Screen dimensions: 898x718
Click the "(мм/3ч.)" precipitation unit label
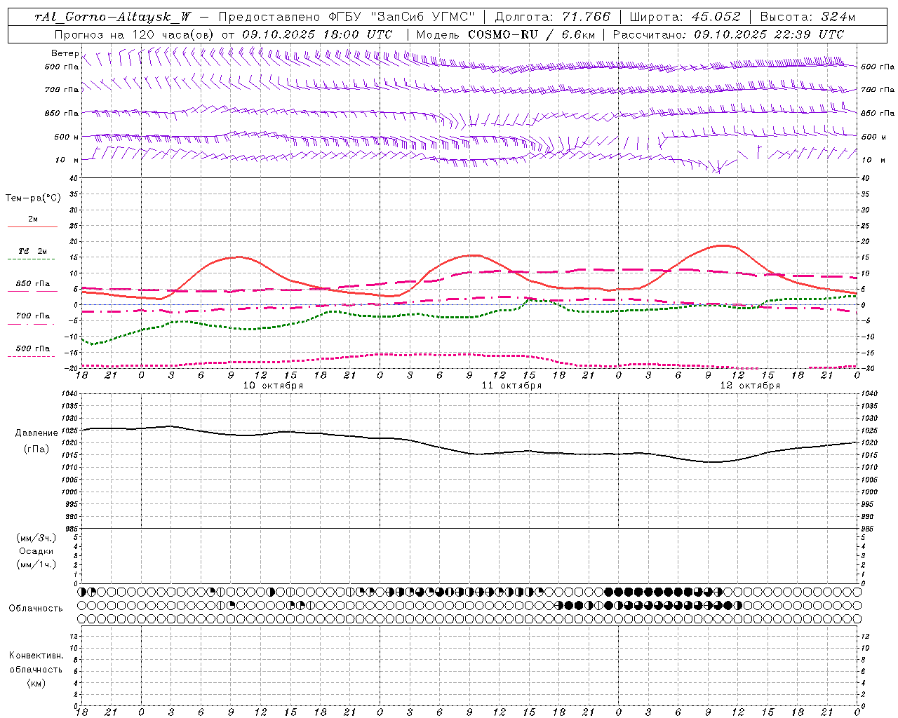point(36,538)
